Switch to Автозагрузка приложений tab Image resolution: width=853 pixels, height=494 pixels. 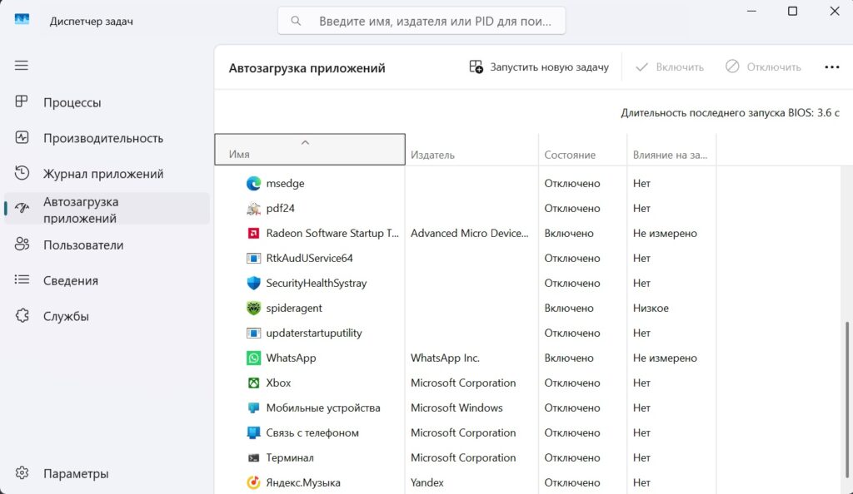[x=107, y=209]
